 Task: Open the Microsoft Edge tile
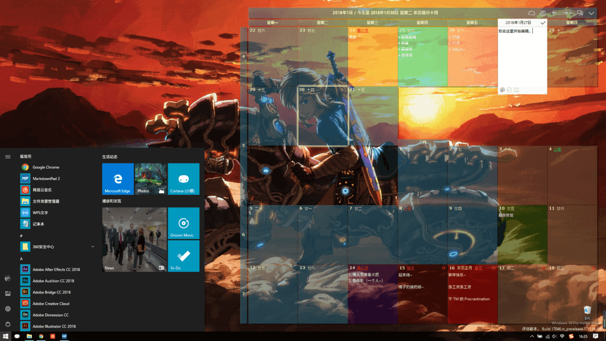(118, 179)
